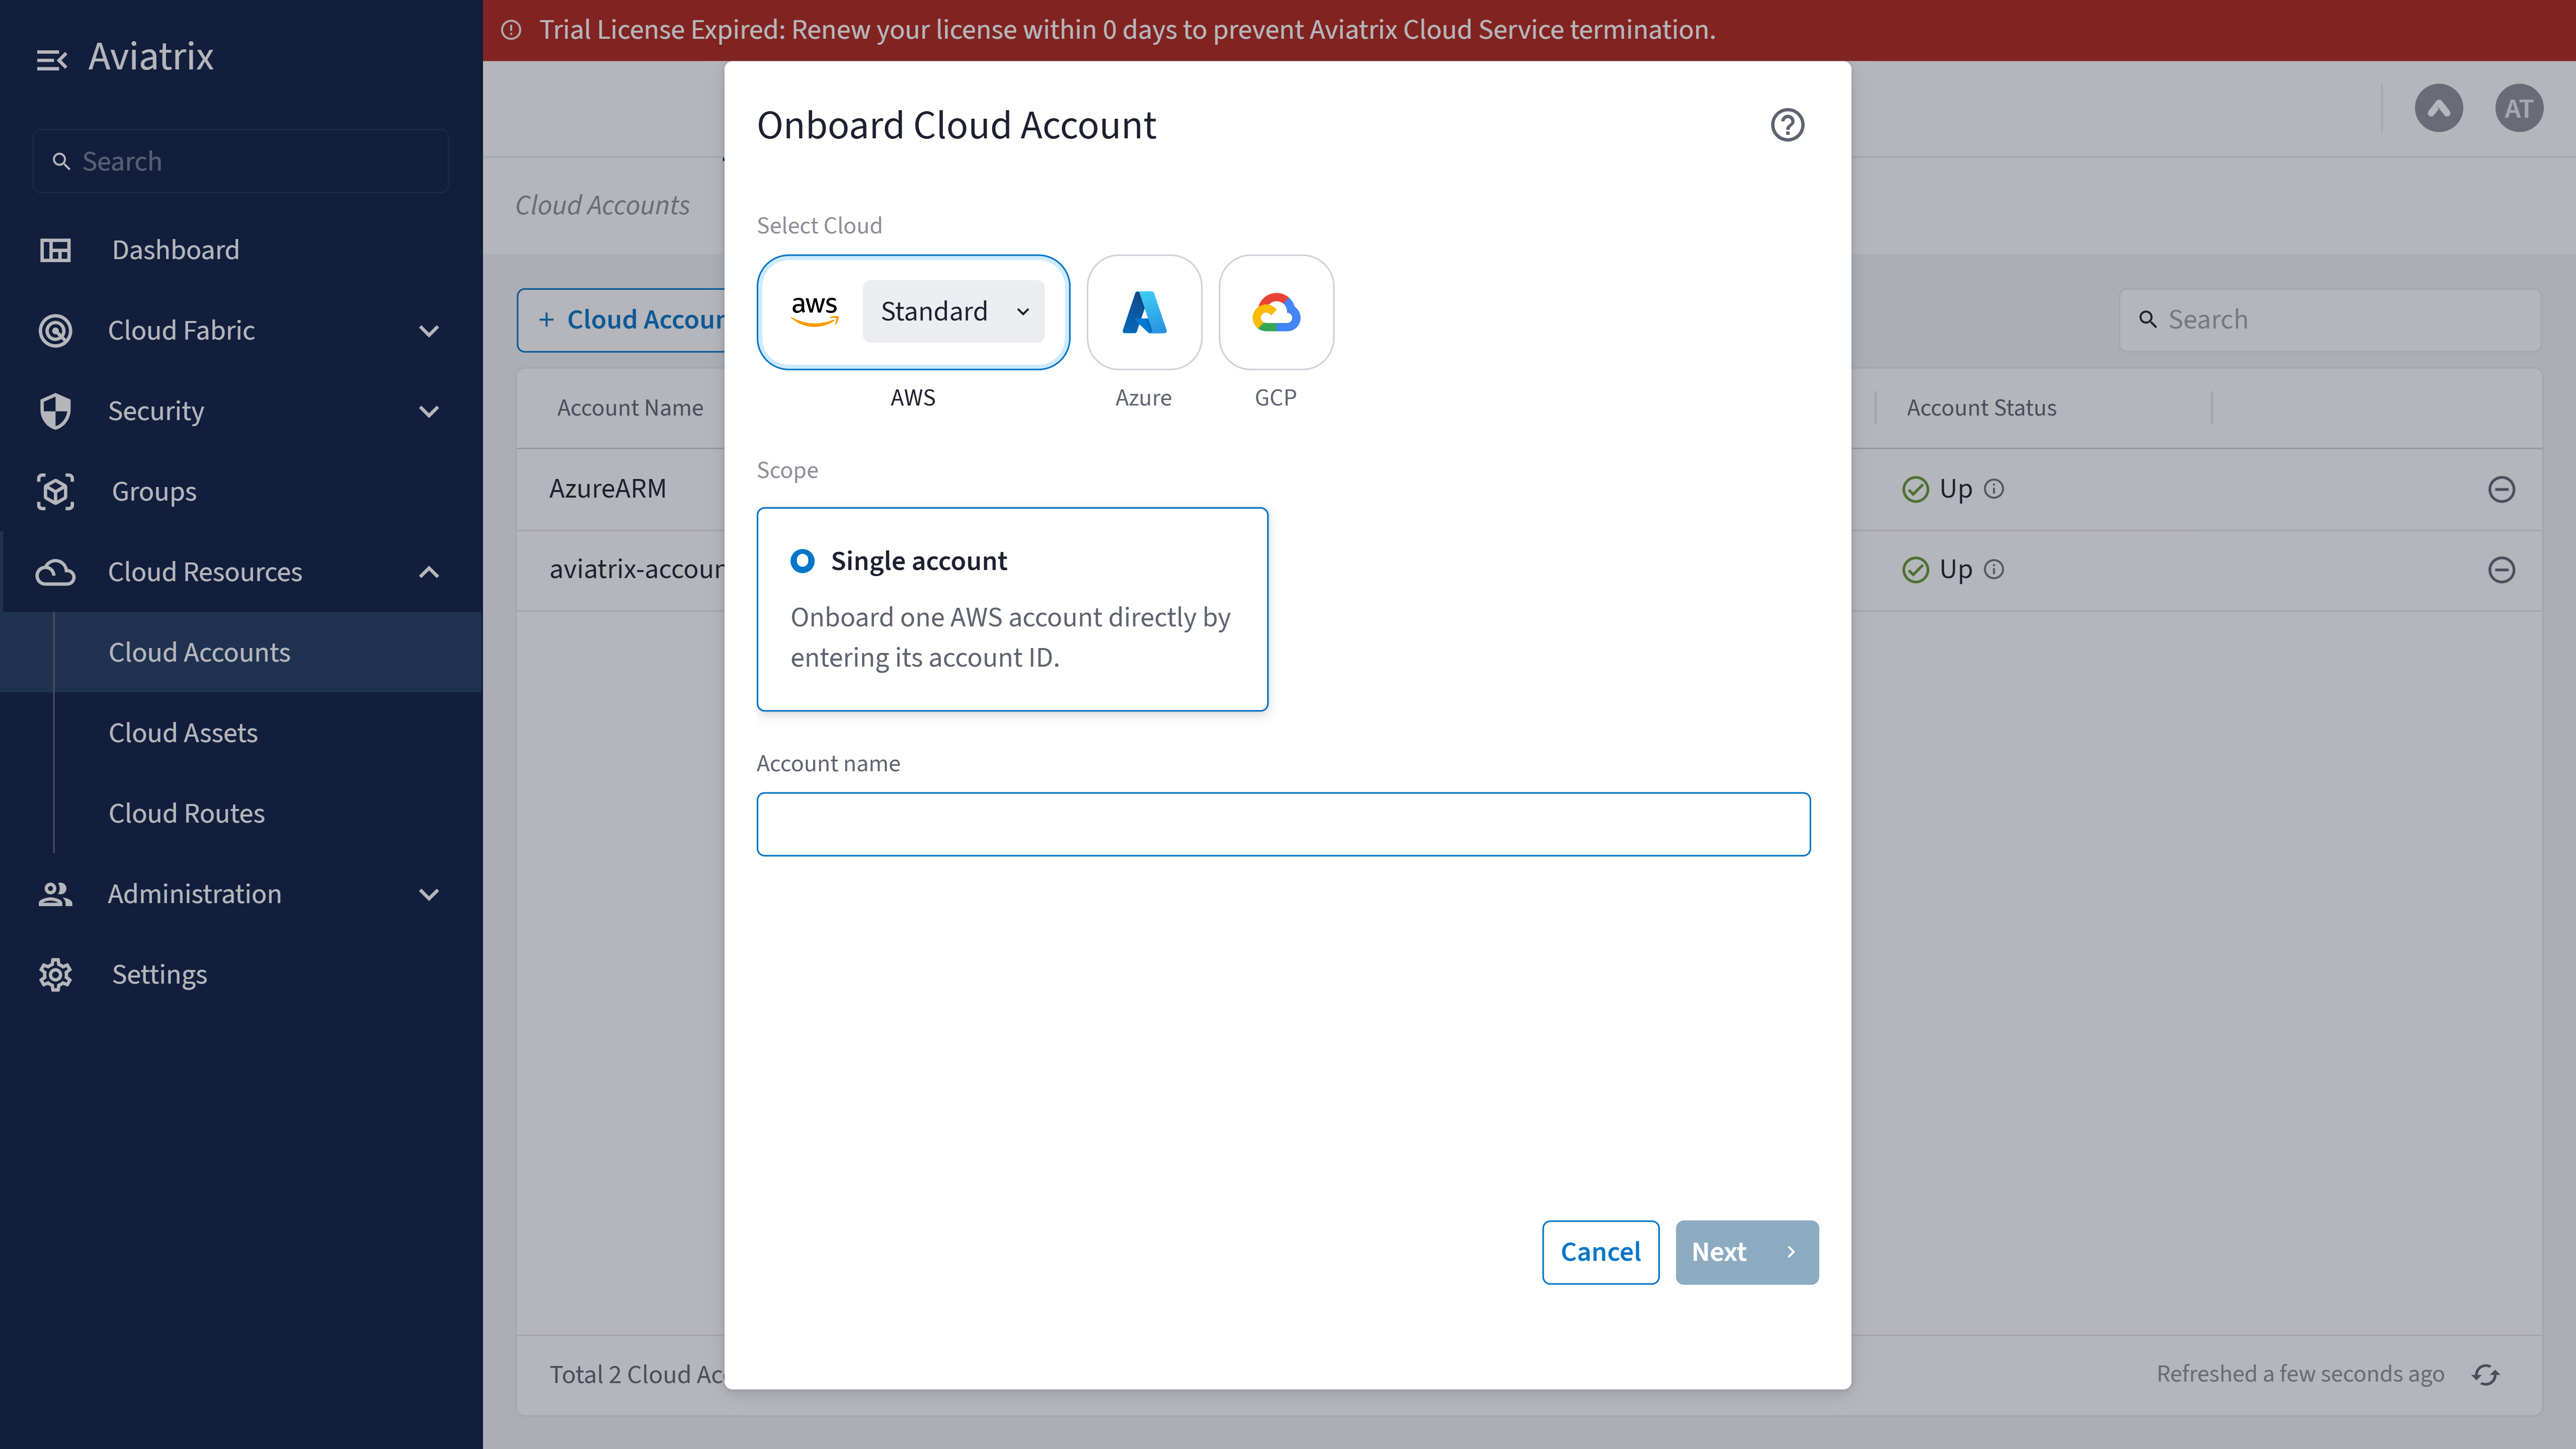Open the AWS Standard type dropdown
Viewport: 2576px width, 1449px height.
tap(953, 311)
